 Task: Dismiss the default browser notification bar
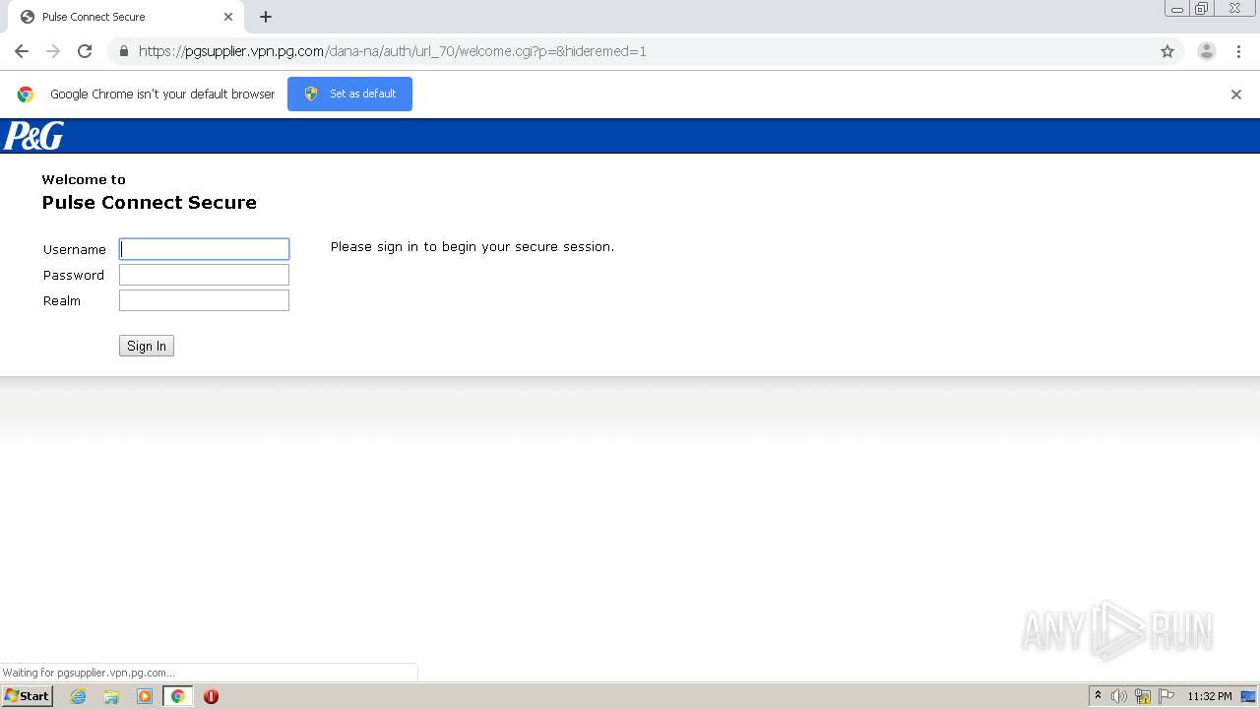coord(1236,95)
